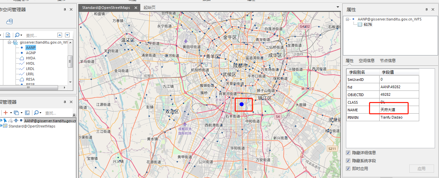439x178 pixels.
Task: Toggle snapping crosshair for AANP layer
Action: point(16,121)
